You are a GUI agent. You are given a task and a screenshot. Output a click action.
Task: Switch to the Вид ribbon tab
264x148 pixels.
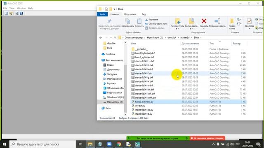click(x=144, y=14)
